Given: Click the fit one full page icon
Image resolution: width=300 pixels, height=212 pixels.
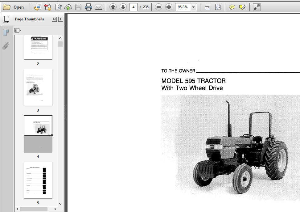Looking at the screenshot, I should pos(218,7).
